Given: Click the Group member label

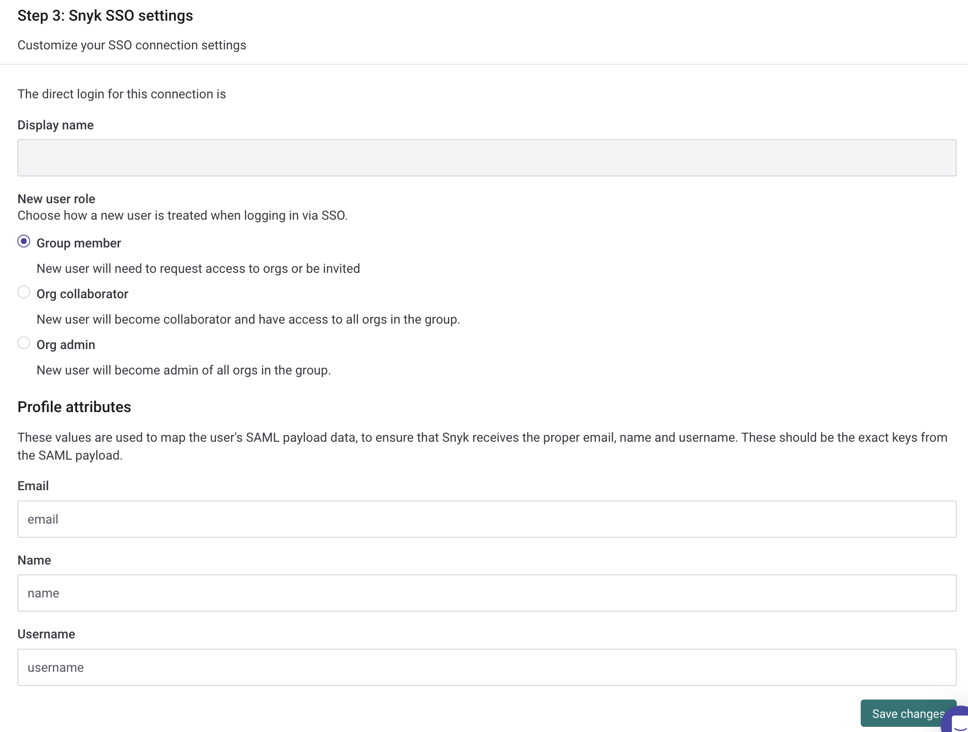Looking at the screenshot, I should pyautogui.click(x=79, y=243).
